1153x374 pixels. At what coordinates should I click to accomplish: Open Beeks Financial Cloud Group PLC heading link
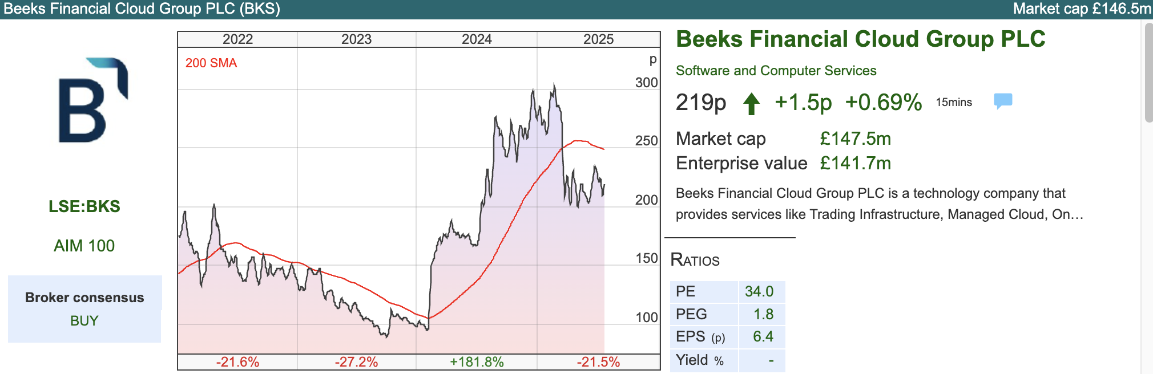coord(860,39)
